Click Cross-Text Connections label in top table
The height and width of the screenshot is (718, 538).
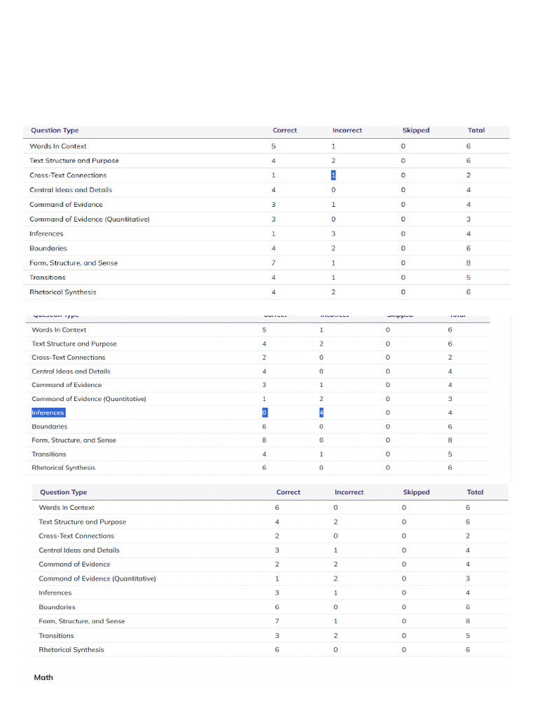coord(68,175)
